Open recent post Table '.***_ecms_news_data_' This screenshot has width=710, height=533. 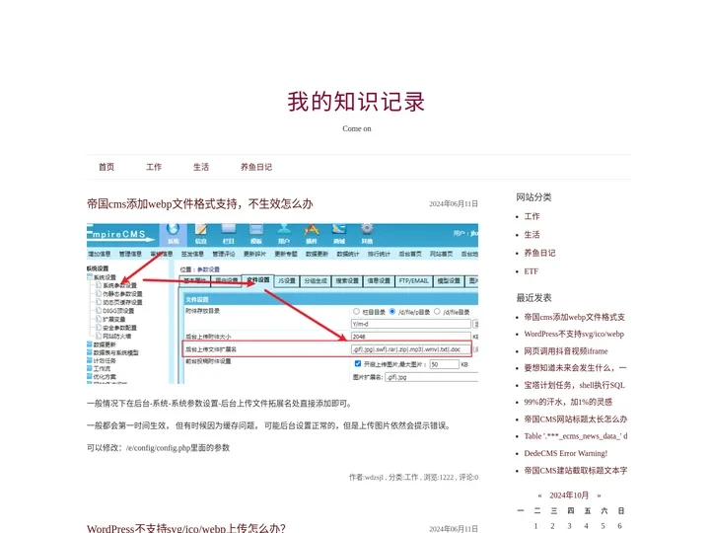point(576,436)
